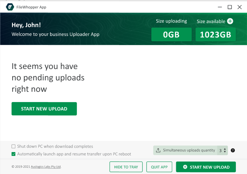Increase simultaneous uploads quantity with up arrow
Screen dimensions: 247x174
(225, 149)
